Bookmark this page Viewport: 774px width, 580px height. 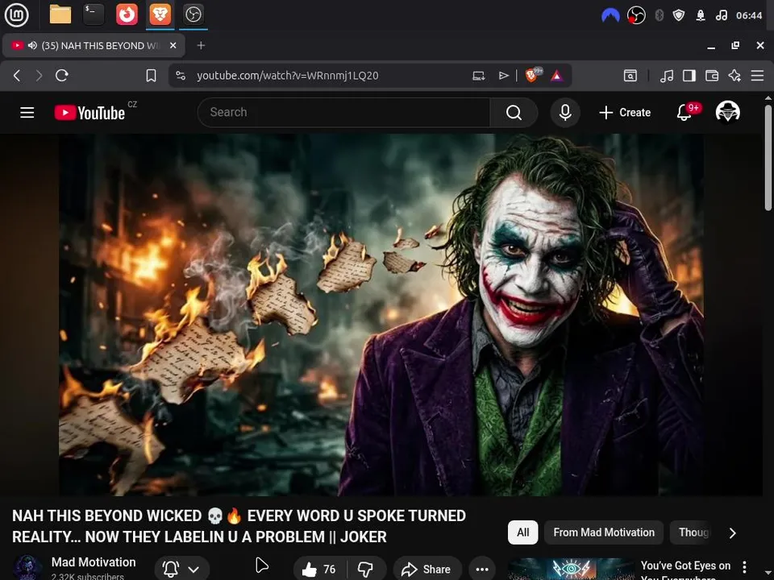(x=151, y=76)
